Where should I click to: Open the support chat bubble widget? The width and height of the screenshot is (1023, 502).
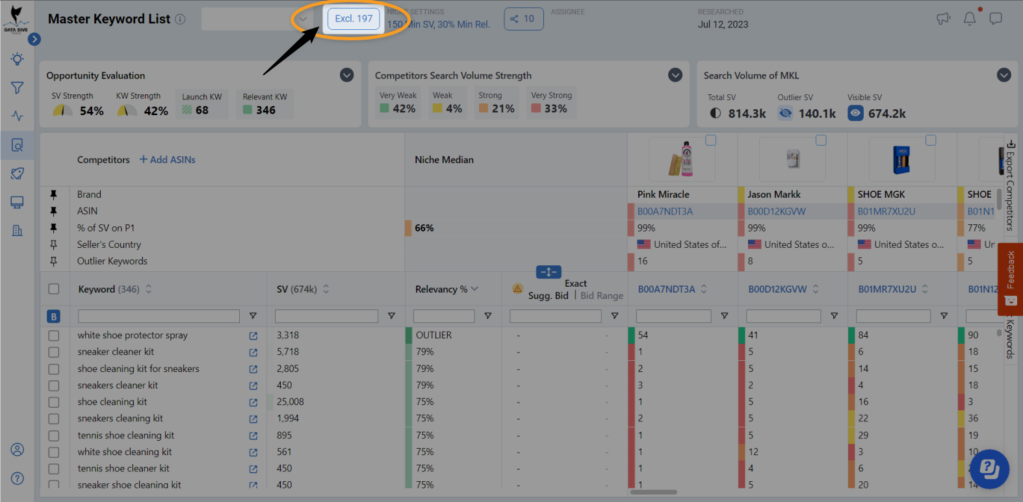[989, 469]
